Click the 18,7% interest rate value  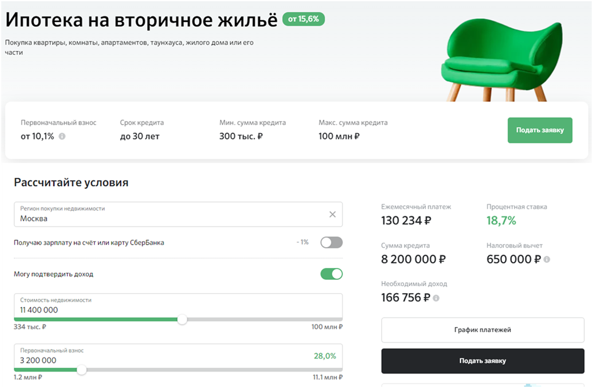[x=501, y=221]
